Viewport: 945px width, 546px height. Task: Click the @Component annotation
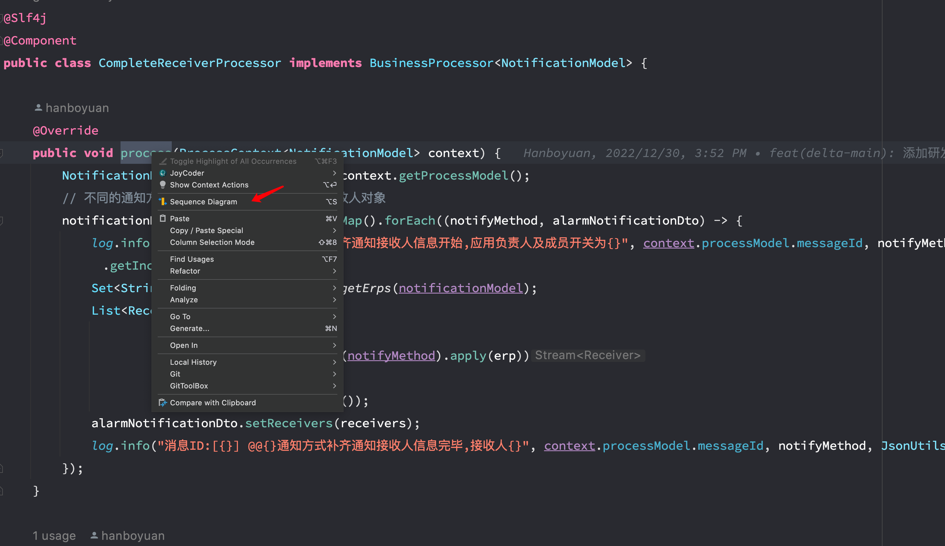(40, 41)
